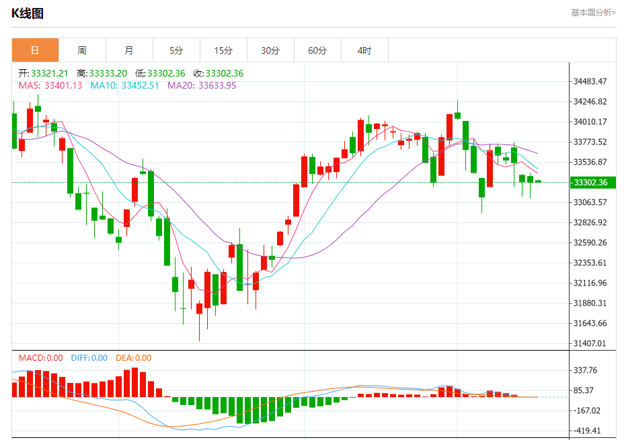Screen dimensions: 624x440
Task: Click the MACD:0.00 indicator label
Action: (x=40, y=358)
